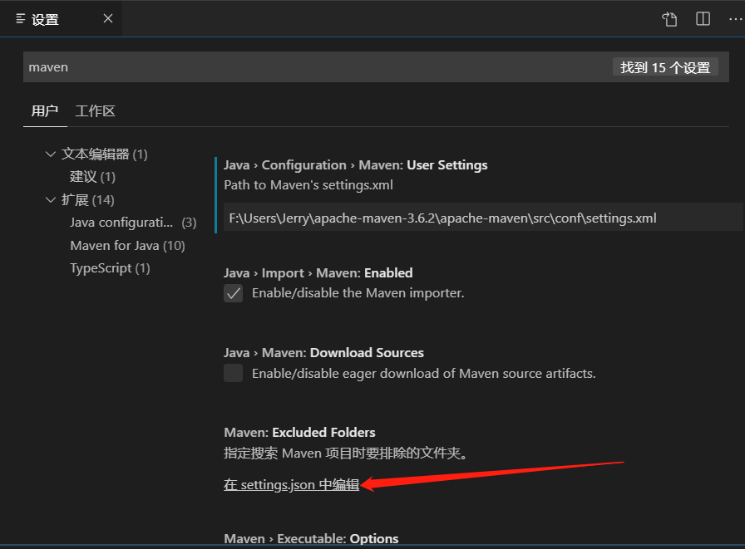Select 建议 under 文本编辑器
This screenshot has height=549, width=745.
[86, 176]
